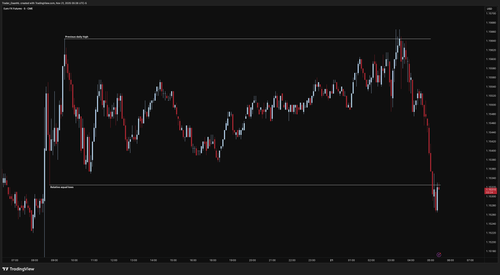Click the bold '21' date label on time axis
Screen dimensions: 500x275
(x=332, y=260)
